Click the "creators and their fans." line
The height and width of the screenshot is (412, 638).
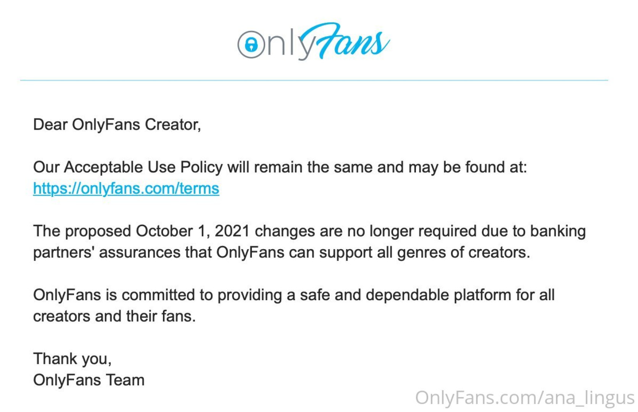pyautogui.click(x=114, y=316)
